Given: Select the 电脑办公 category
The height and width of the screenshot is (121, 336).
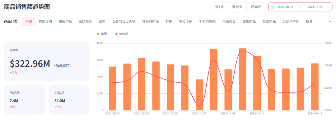Looking at the screenshot, I should point(229,21).
